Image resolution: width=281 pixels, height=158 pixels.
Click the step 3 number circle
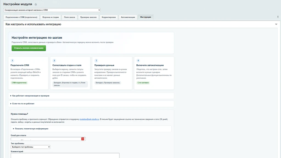pyautogui.click(x=96, y=61)
